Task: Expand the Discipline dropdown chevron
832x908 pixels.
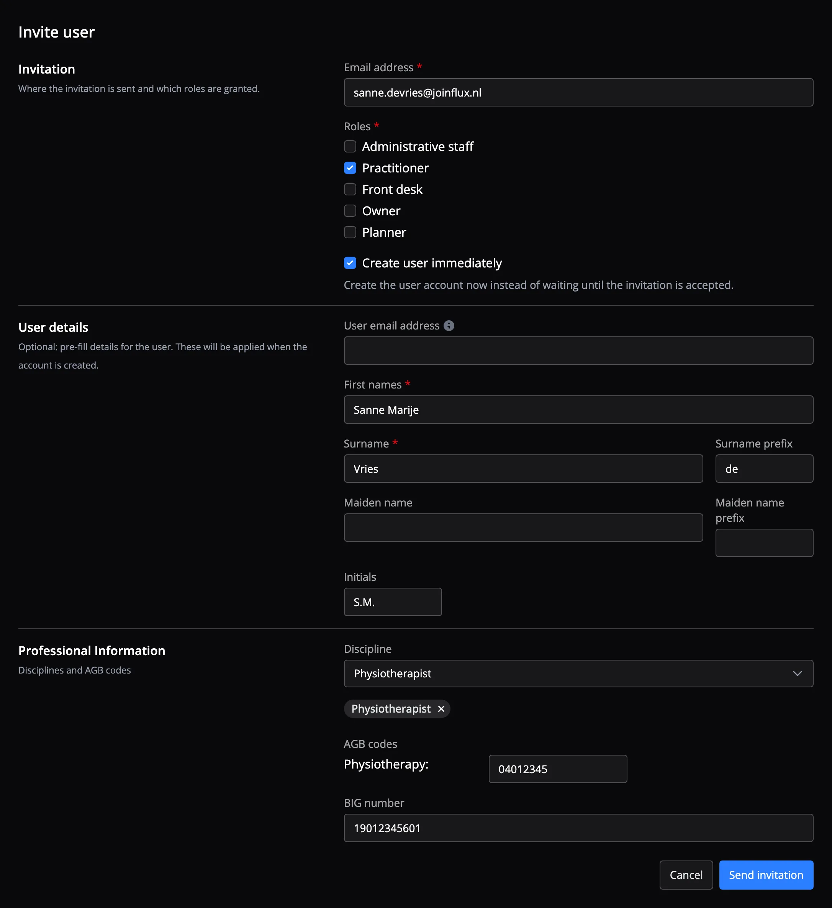Action: pyautogui.click(x=797, y=674)
